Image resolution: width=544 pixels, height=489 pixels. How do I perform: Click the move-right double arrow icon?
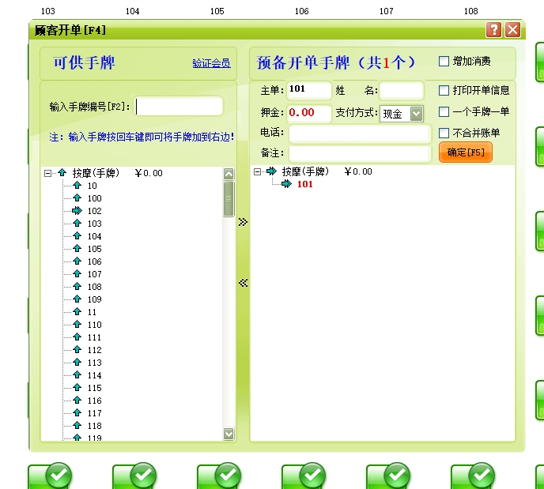pos(243,222)
